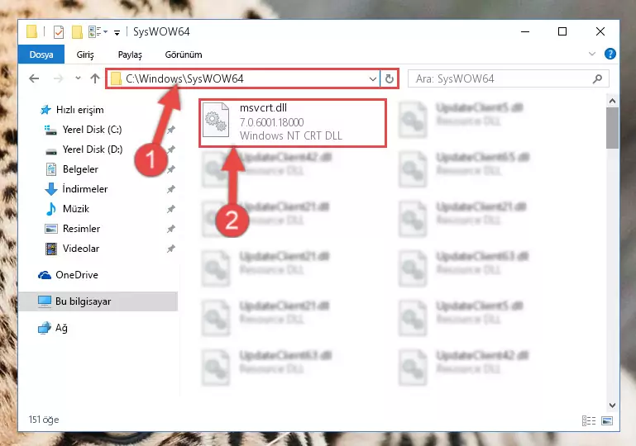Open Yerel Disk (D:) in sidebar

(92, 149)
